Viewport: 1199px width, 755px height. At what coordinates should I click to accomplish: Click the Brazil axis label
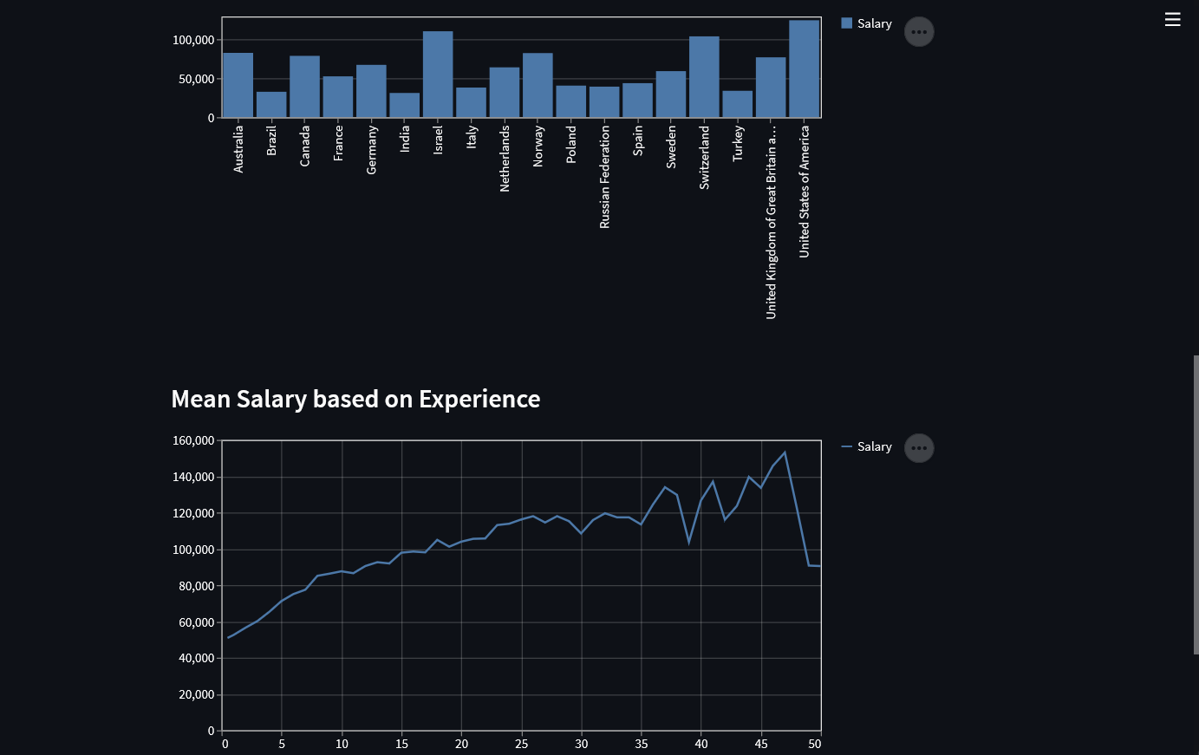pyautogui.click(x=271, y=140)
